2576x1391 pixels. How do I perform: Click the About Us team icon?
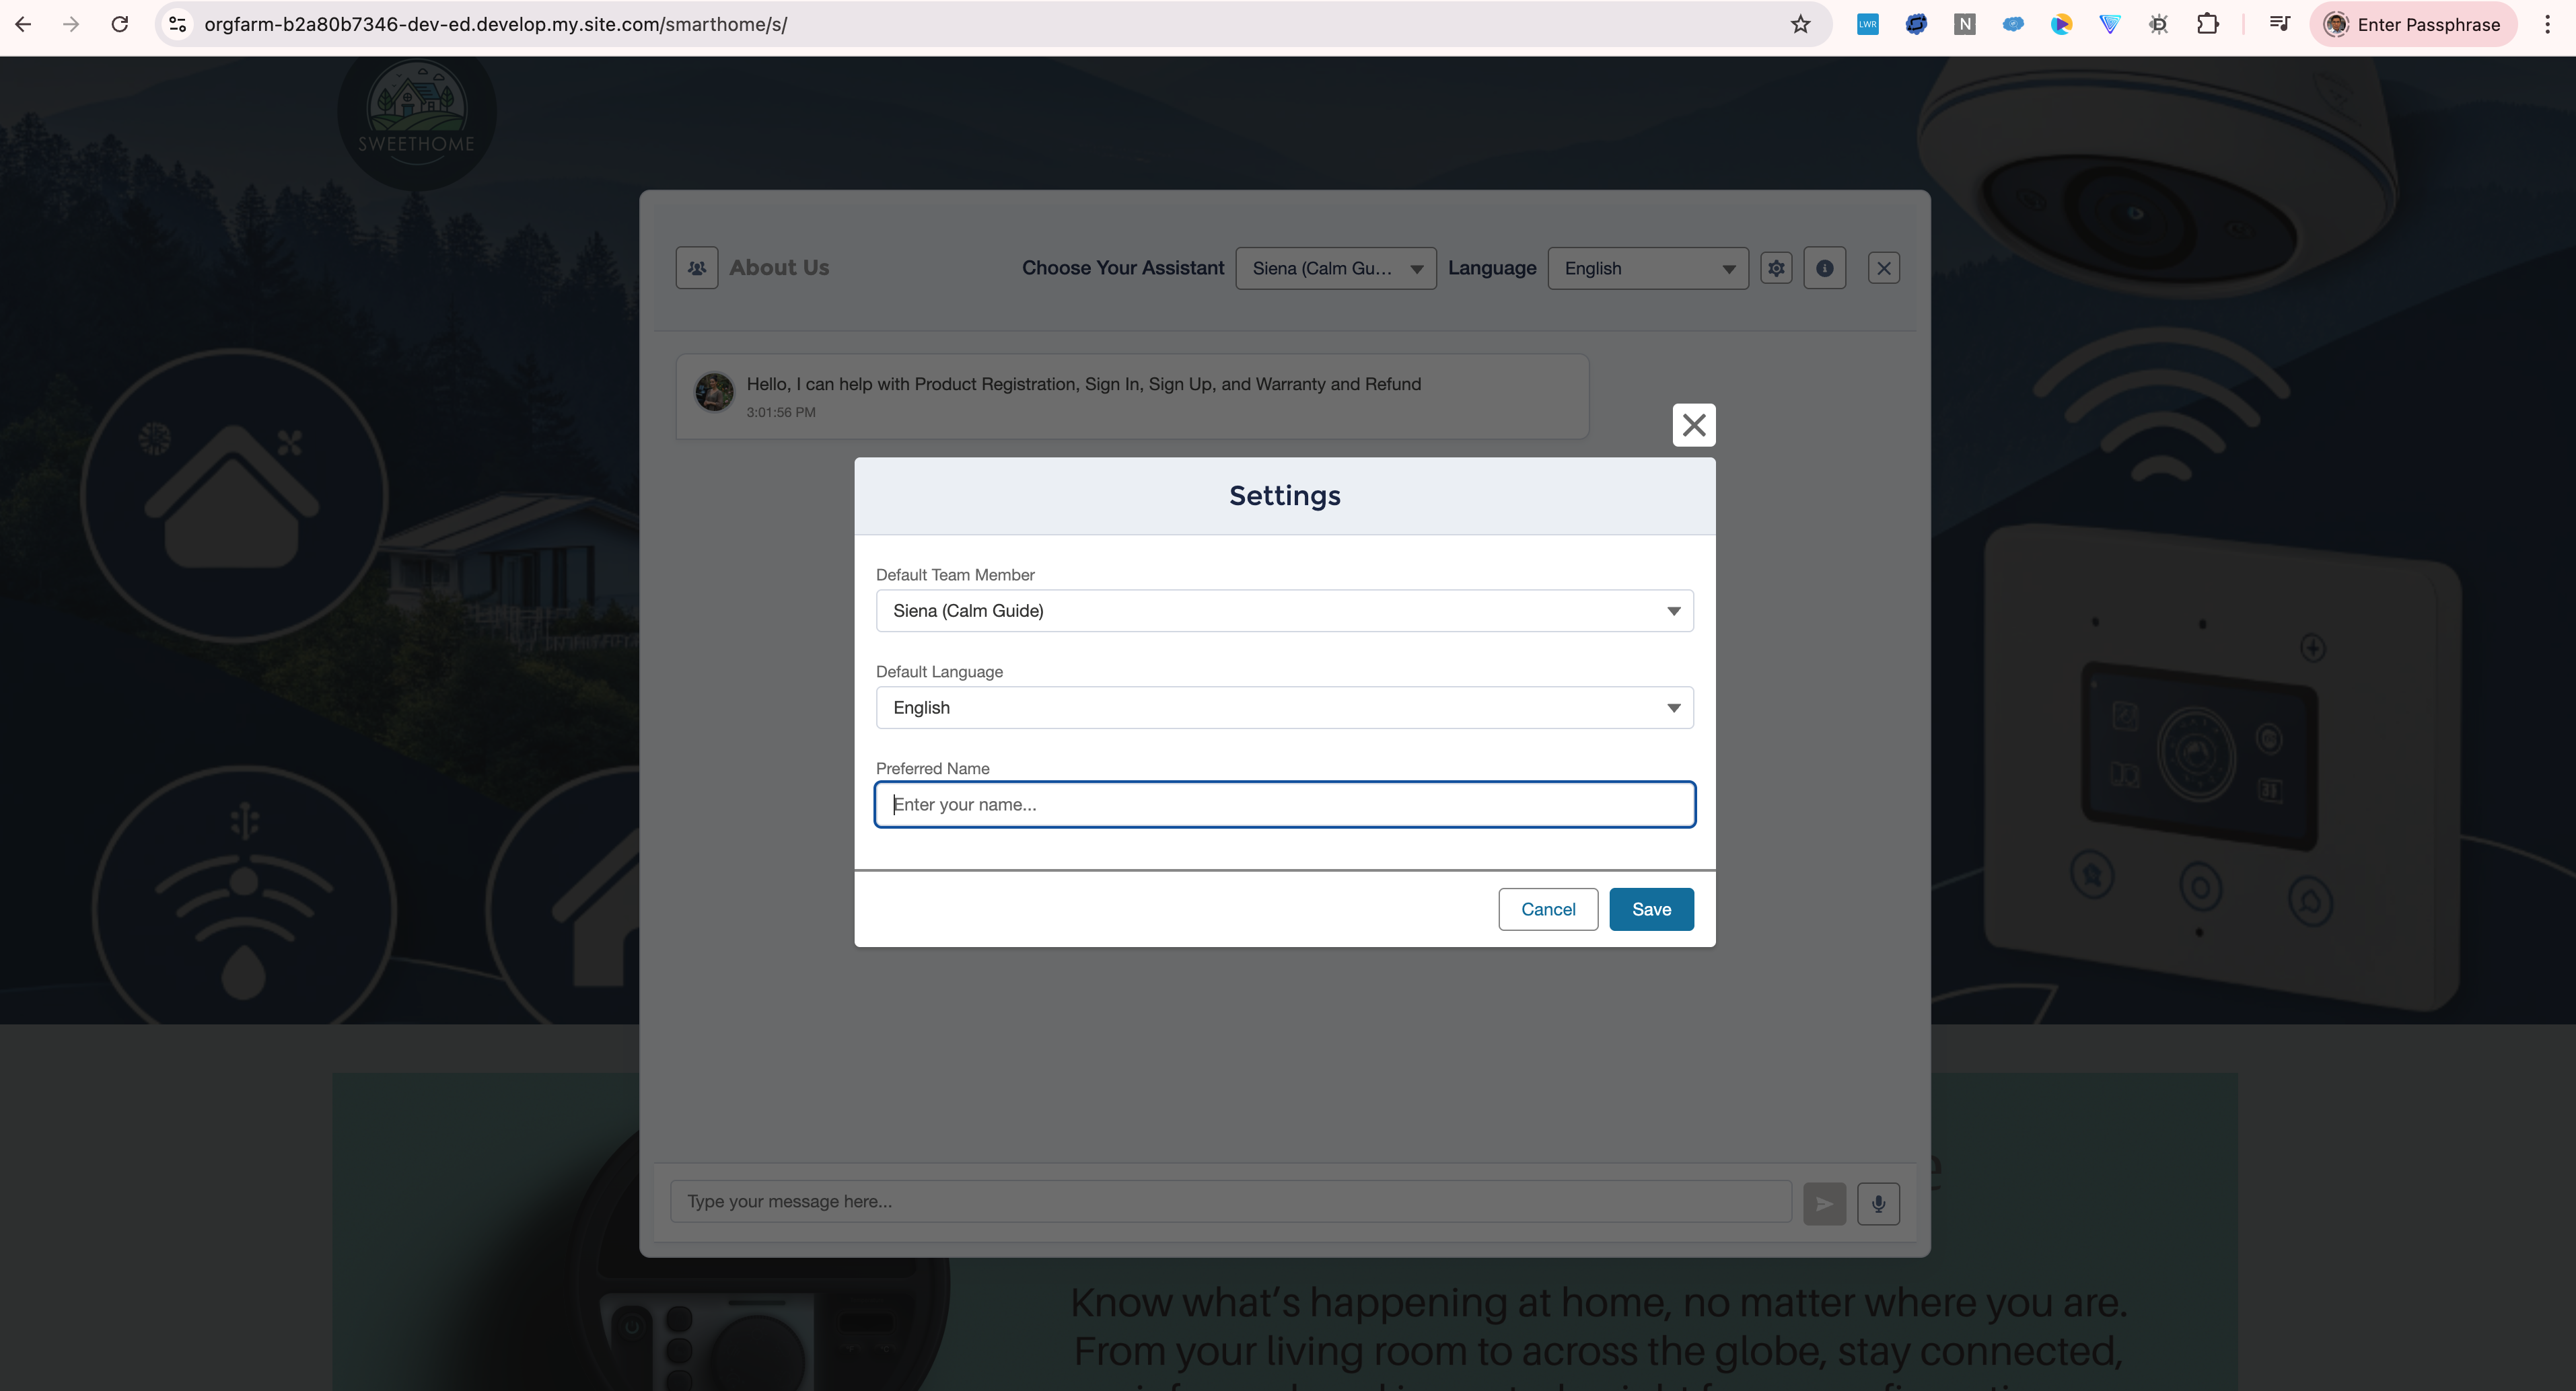(697, 268)
